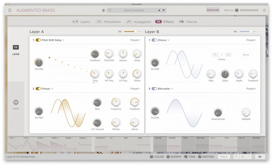273x166 pixels.
Task: Select the FX Main sidebar icon
Action: click(16, 103)
